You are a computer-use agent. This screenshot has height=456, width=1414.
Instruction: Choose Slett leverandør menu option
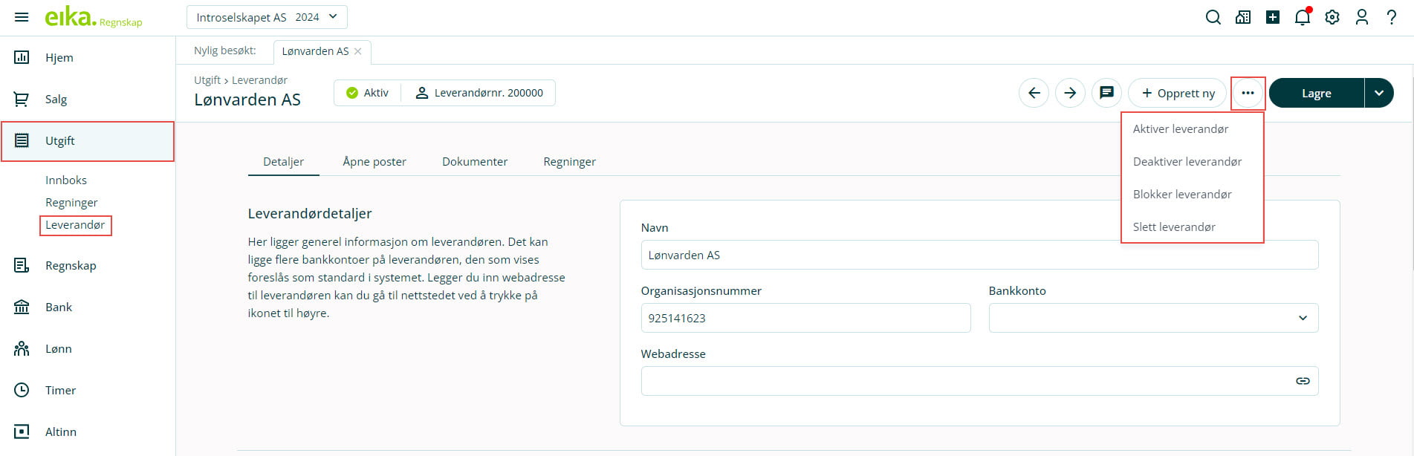tap(1174, 227)
